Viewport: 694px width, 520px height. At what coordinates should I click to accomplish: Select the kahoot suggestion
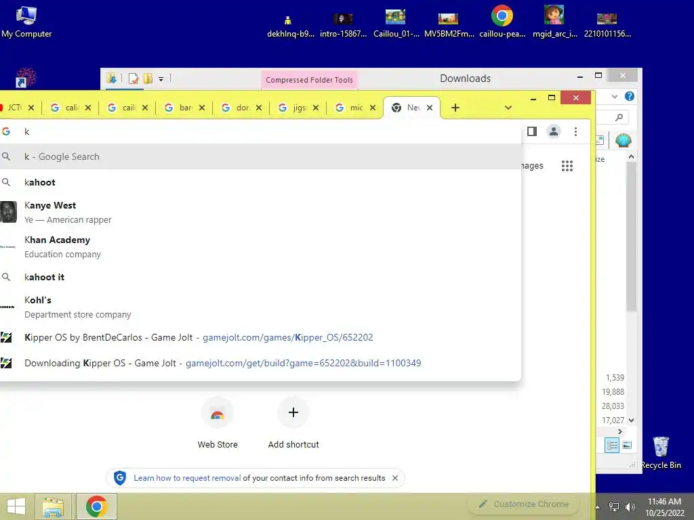[260, 182]
